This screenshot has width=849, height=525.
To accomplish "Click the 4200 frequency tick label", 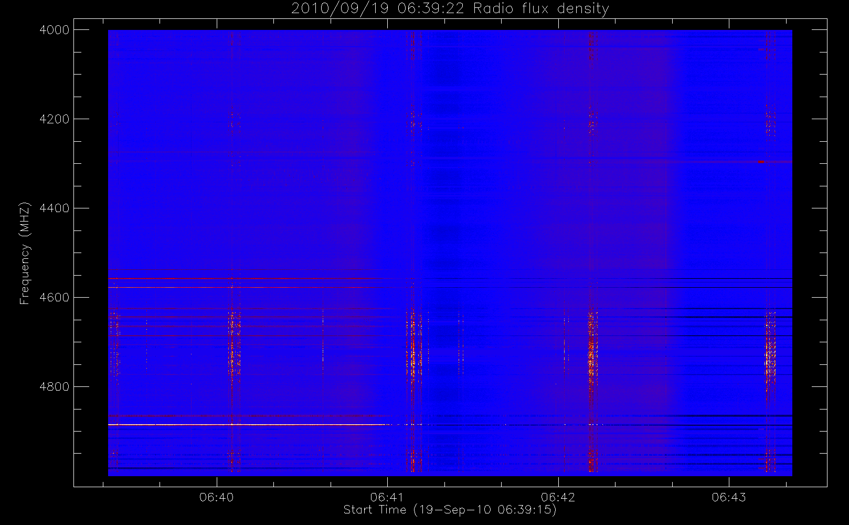I will coord(55,119).
